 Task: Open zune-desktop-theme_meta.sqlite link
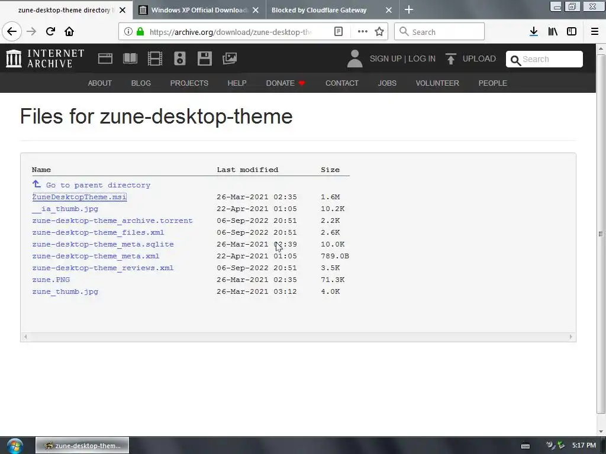(x=103, y=244)
